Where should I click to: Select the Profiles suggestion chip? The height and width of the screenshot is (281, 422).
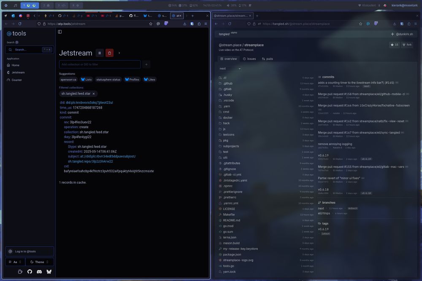pos(132,80)
